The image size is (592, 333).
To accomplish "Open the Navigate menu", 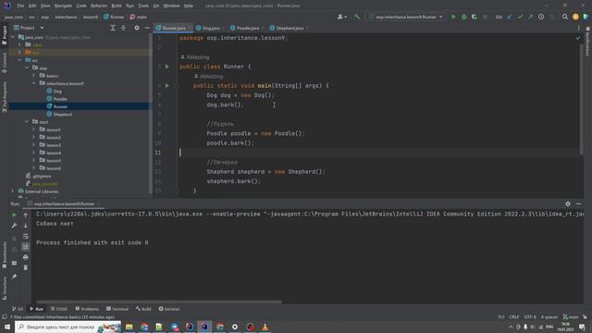I will pos(63,6).
